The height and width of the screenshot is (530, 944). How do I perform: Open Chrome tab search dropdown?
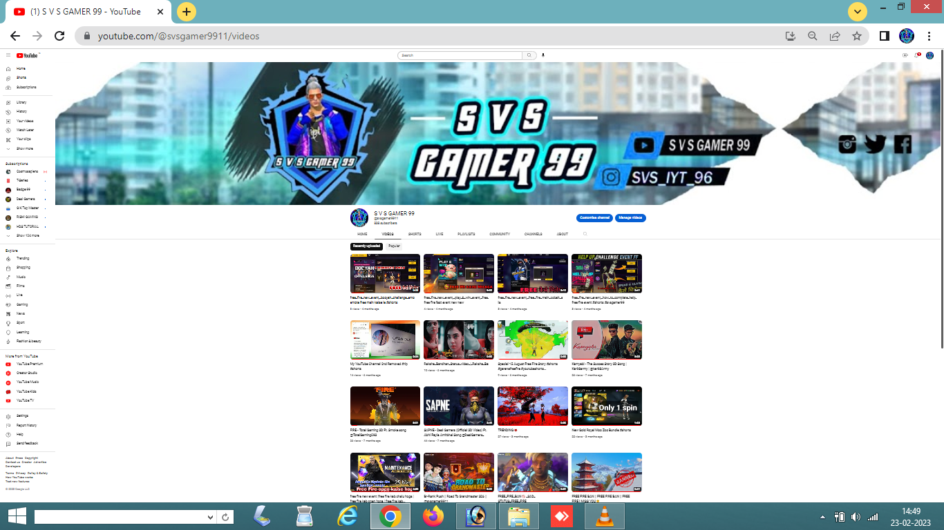click(858, 11)
